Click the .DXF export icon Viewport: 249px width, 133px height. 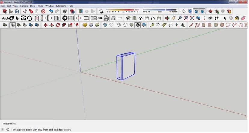pyautogui.click(x=100, y=18)
